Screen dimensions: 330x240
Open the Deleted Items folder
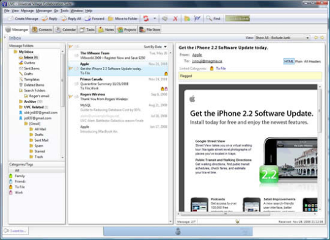coord(32,85)
